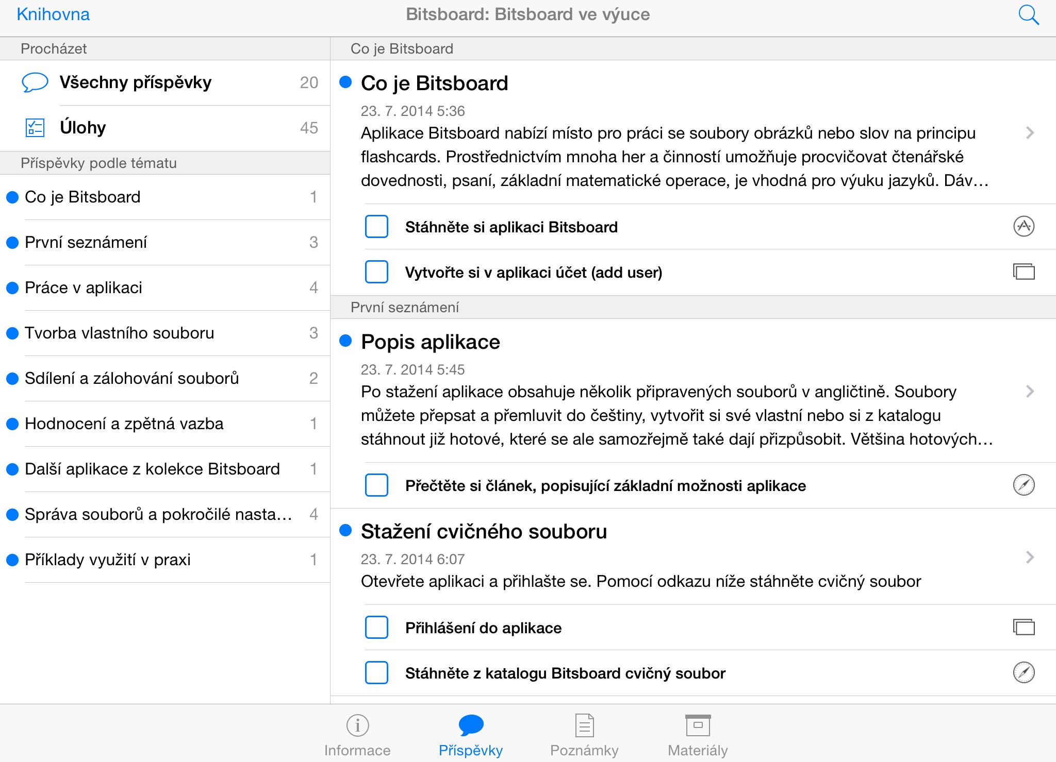The height and width of the screenshot is (762, 1056).
Task: Show the Úlohy list
Action: (165, 128)
